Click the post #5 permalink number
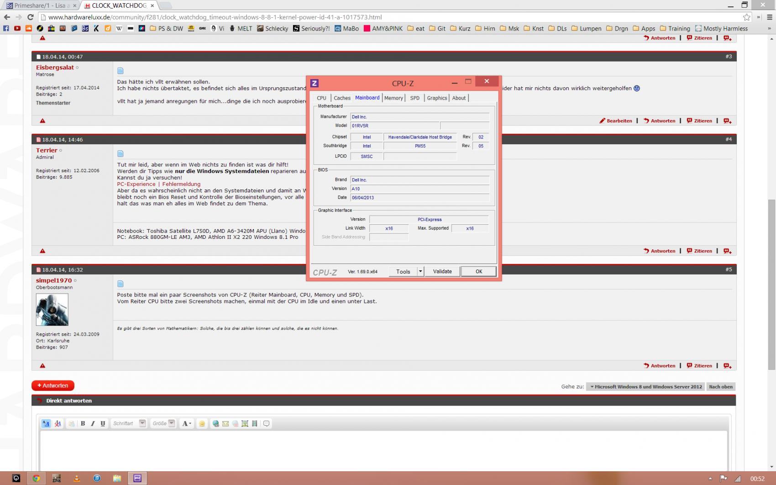Screen dimensions: 776x485 729,269
